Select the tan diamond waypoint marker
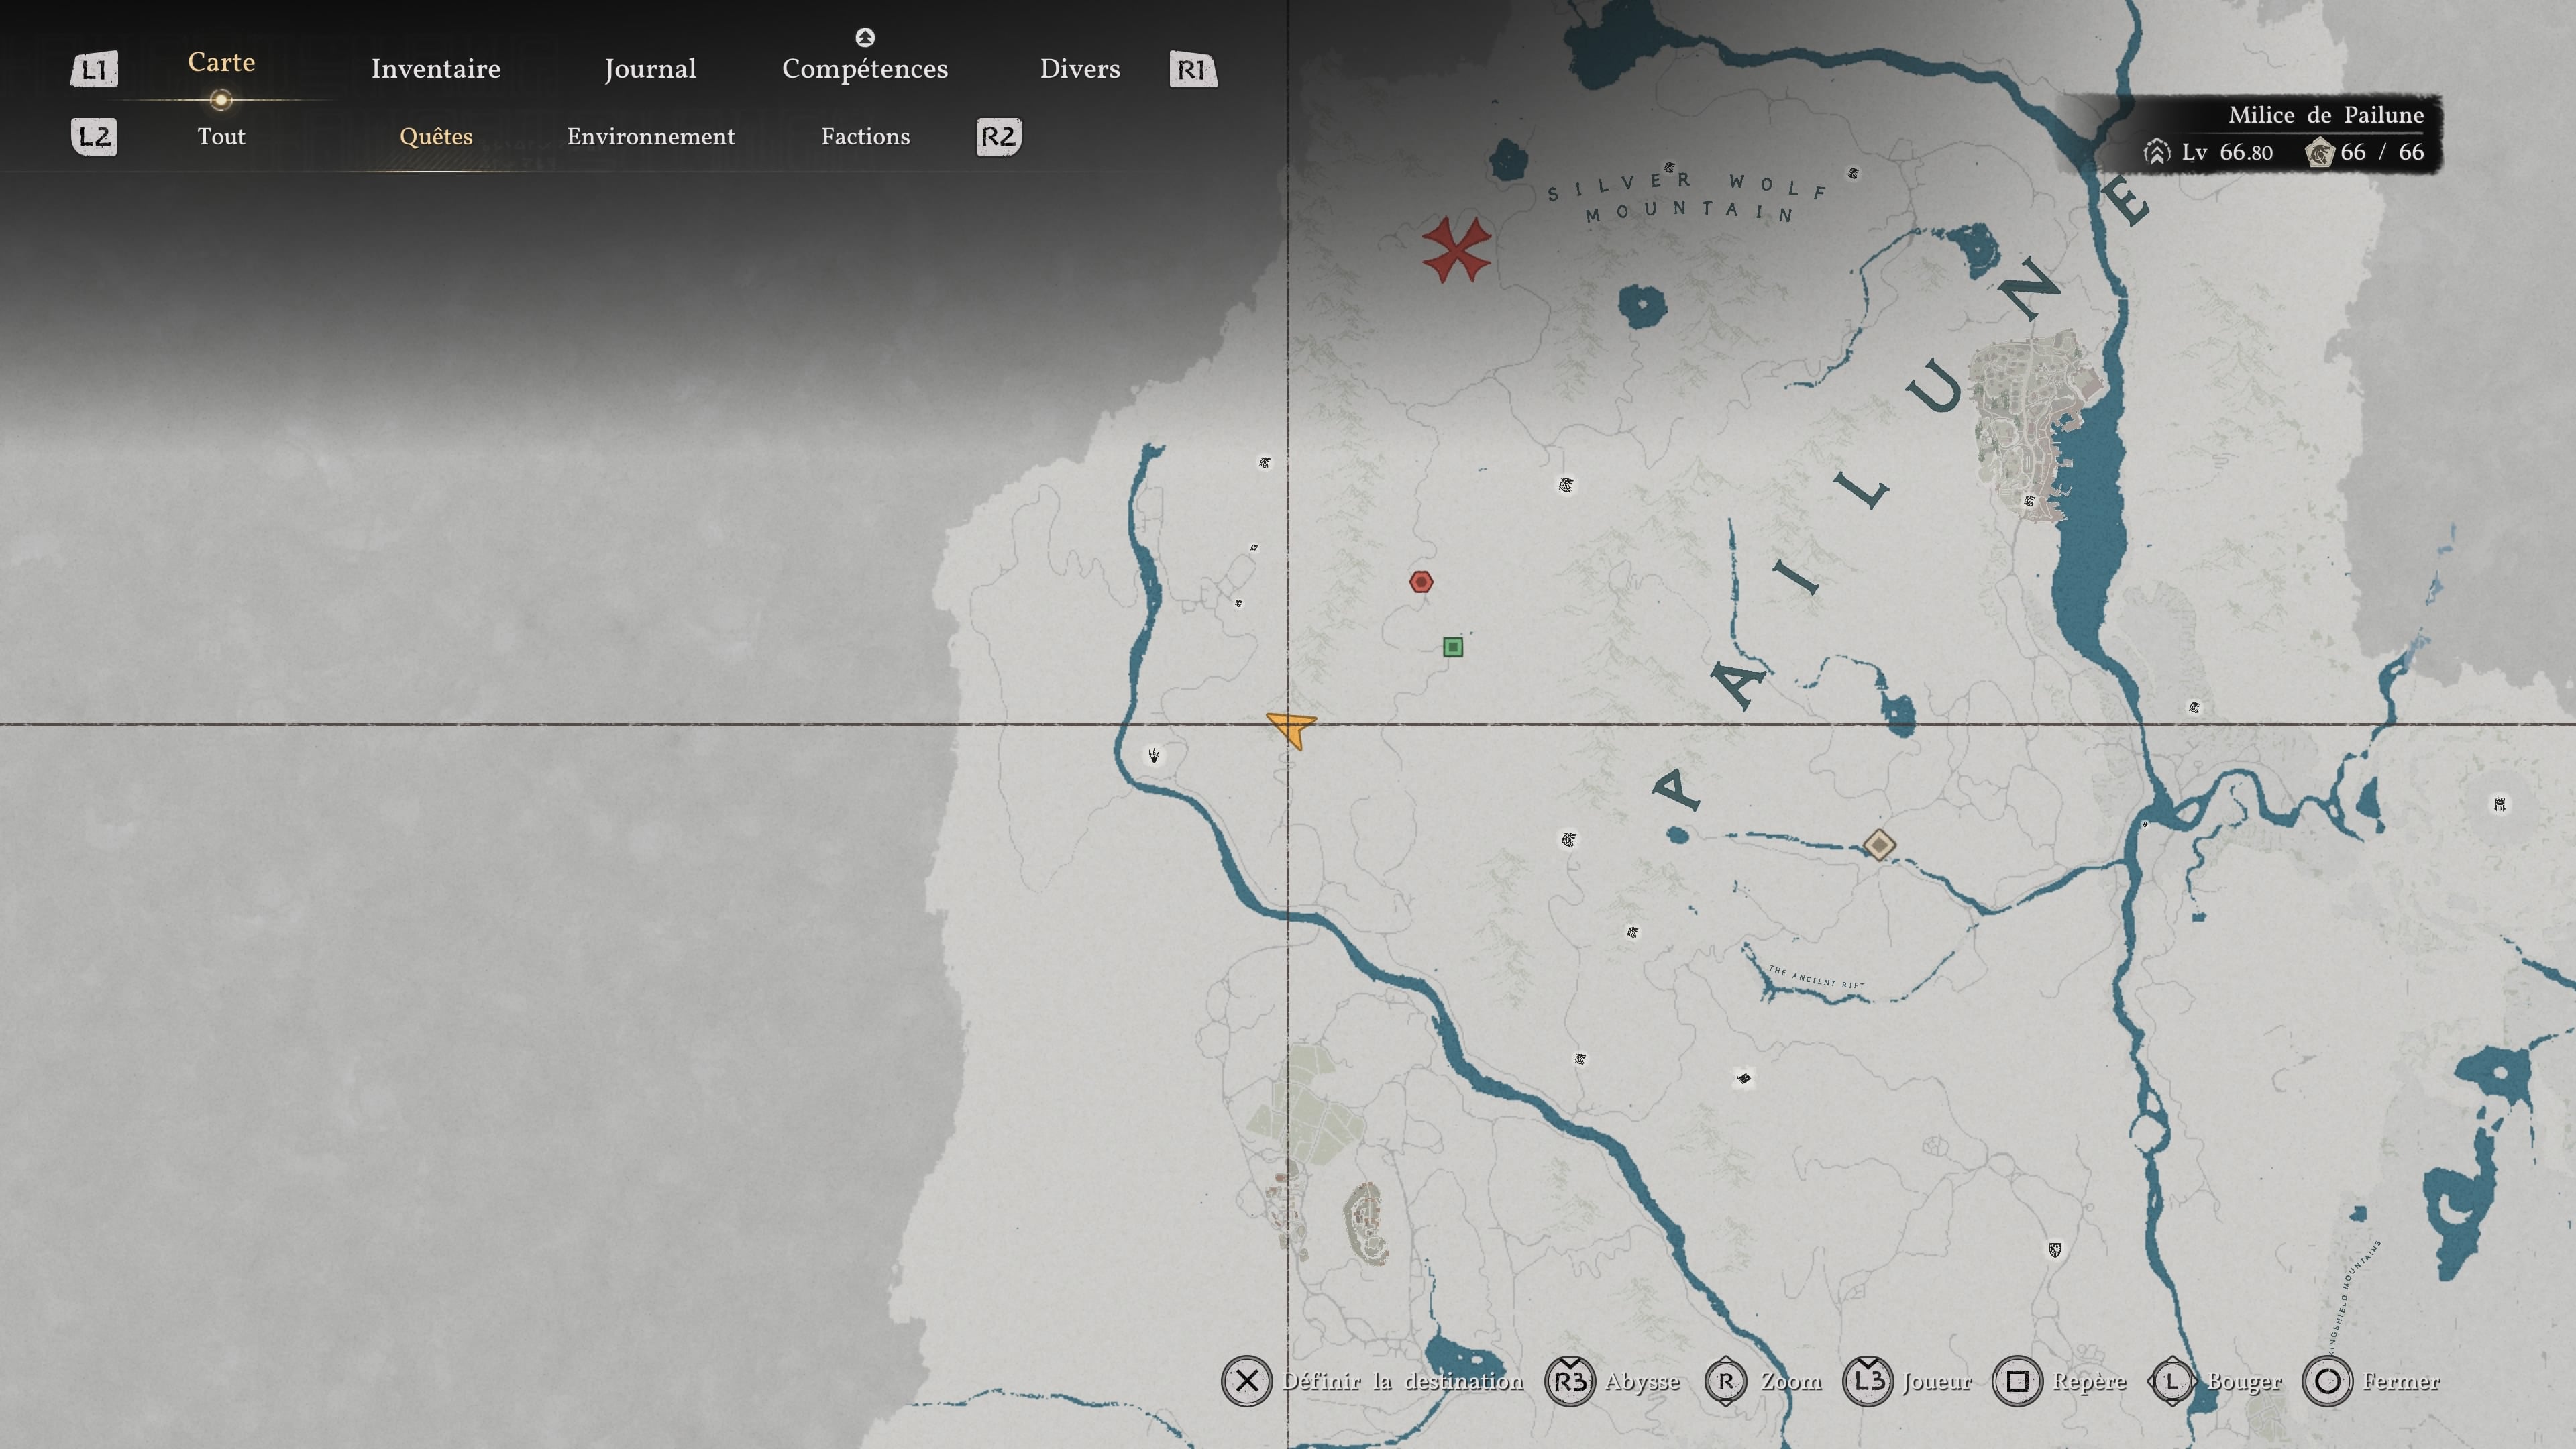The height and width of the screenshot is (1449, 2576). click(1879, 845)
